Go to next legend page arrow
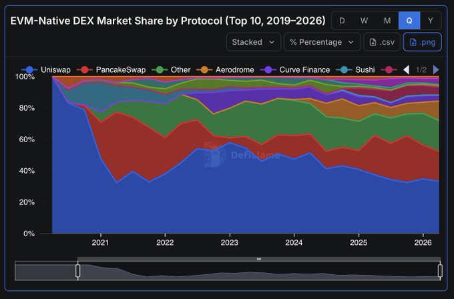The height and width of the screenshot is (299, 454). point(436,70)
